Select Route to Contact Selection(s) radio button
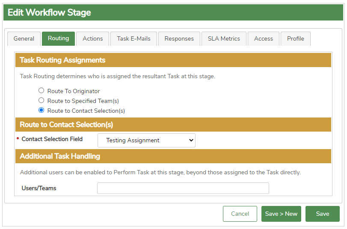Image resolution: width=347 pixels, height=229 pixels. [42, 110]
